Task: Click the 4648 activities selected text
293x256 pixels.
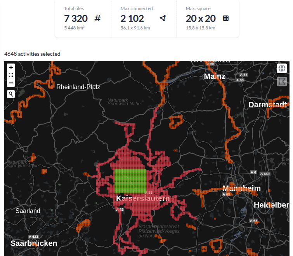Action: [32, 54]
